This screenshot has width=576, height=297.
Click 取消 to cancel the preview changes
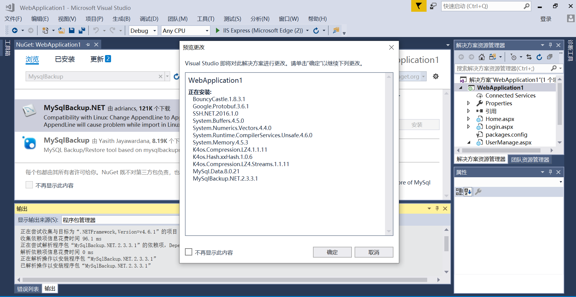tap(374, 252)
